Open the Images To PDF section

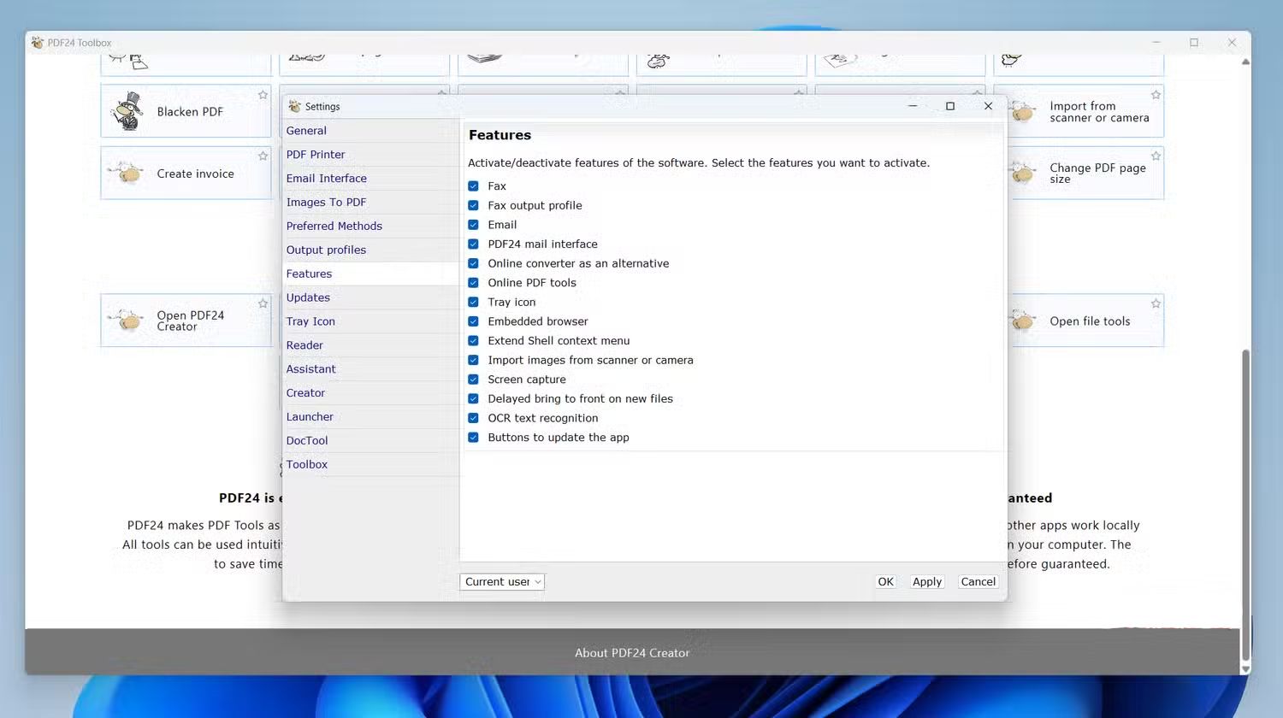(x=370, y=203)
